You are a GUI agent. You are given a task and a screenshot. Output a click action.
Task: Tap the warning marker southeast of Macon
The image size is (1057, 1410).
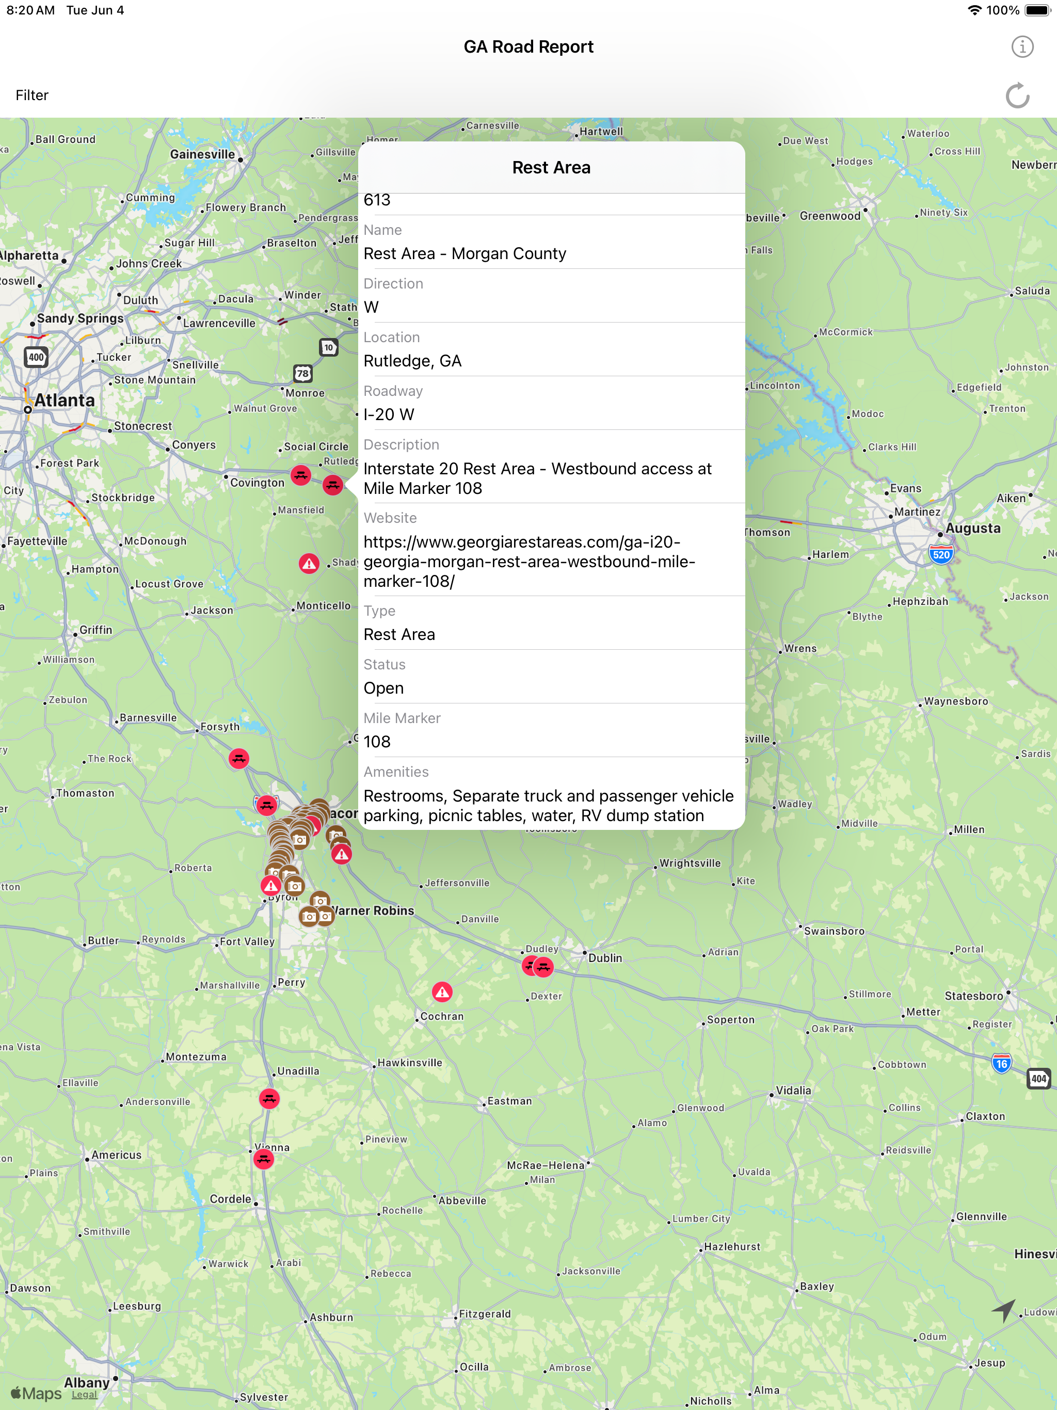click(x=342, y=854)
